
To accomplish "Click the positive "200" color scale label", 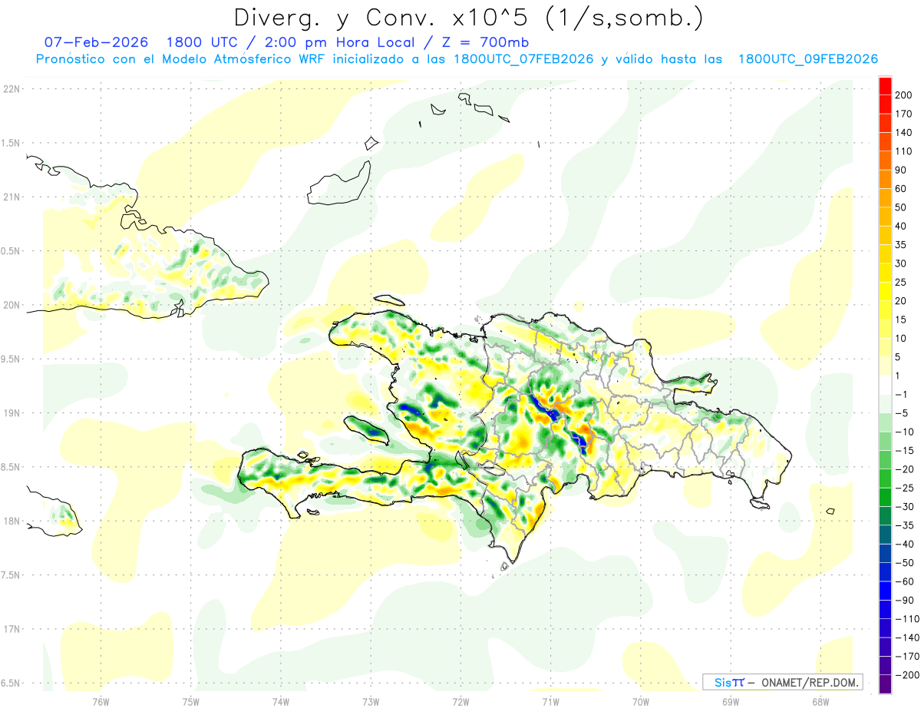I will [904, 94].
